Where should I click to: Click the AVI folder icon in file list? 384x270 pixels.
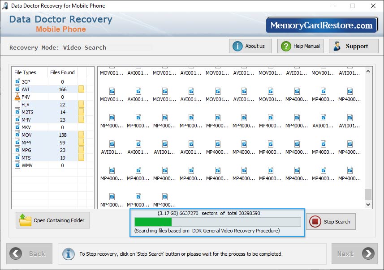pos(81,89)
